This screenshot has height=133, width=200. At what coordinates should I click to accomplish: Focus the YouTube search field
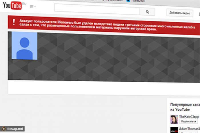pos(97,9)
